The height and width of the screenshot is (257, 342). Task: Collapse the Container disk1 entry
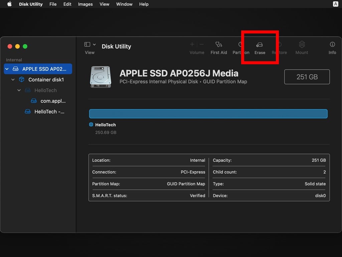13,80
